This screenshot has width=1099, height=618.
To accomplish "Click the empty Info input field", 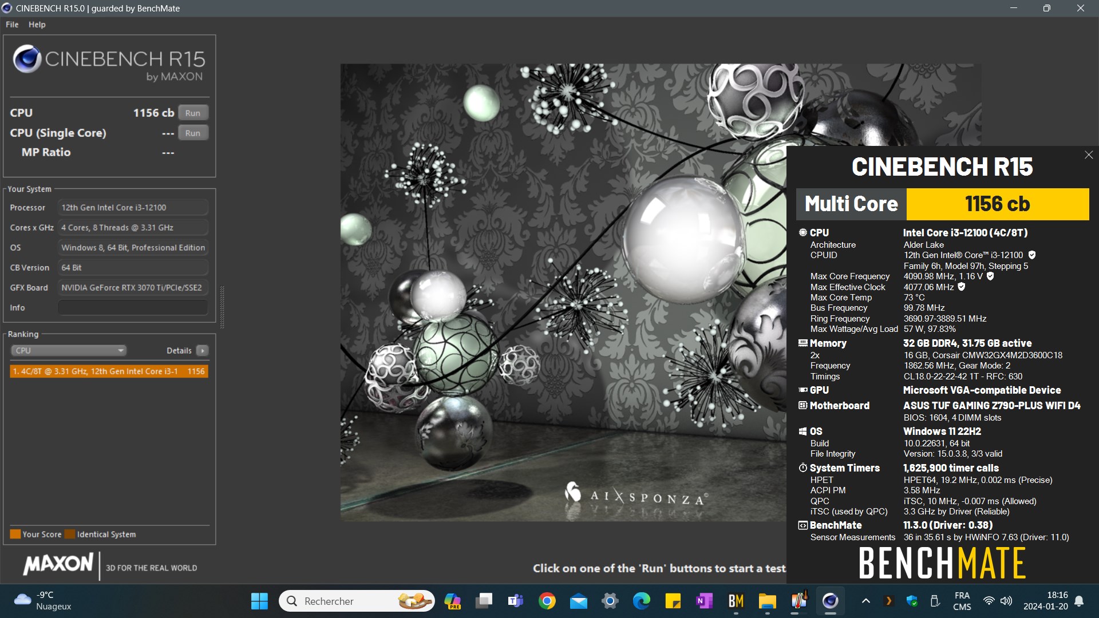I will (x=133, y=308).
